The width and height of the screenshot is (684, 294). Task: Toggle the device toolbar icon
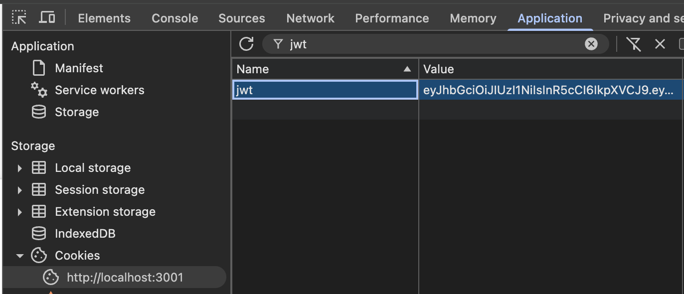47,18
